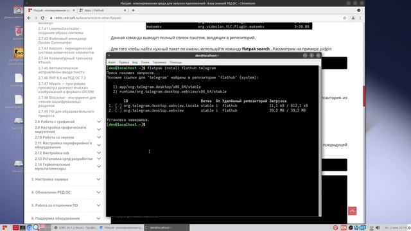Click the red scroll-to-top arrow button
Screen dimensions: 411x231
353,211
